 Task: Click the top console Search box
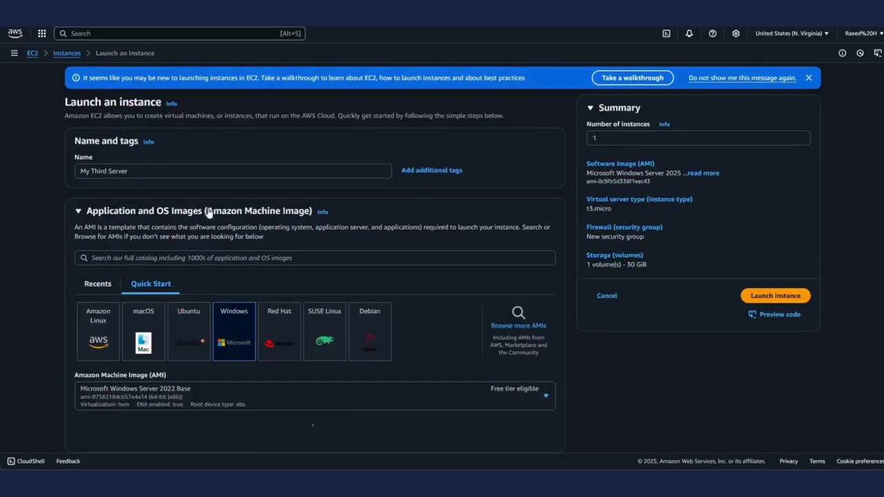(180, 33)
